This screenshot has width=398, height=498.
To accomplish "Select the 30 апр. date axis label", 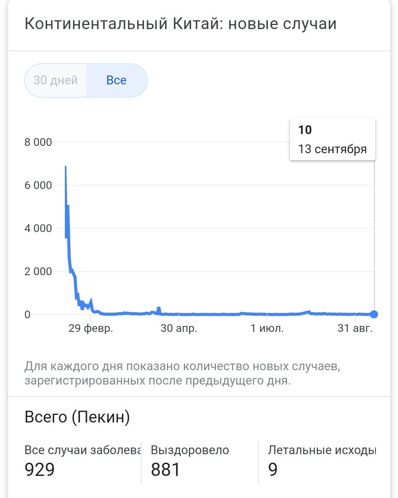I will coord(179,328).
